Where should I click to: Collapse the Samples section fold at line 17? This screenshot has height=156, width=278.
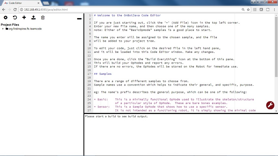click(92, 74)
